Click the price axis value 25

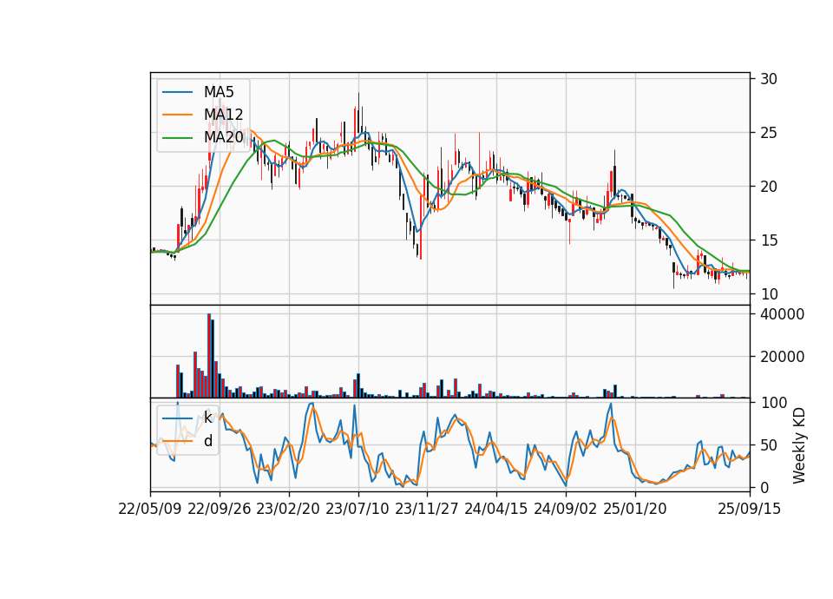(769, 132)
